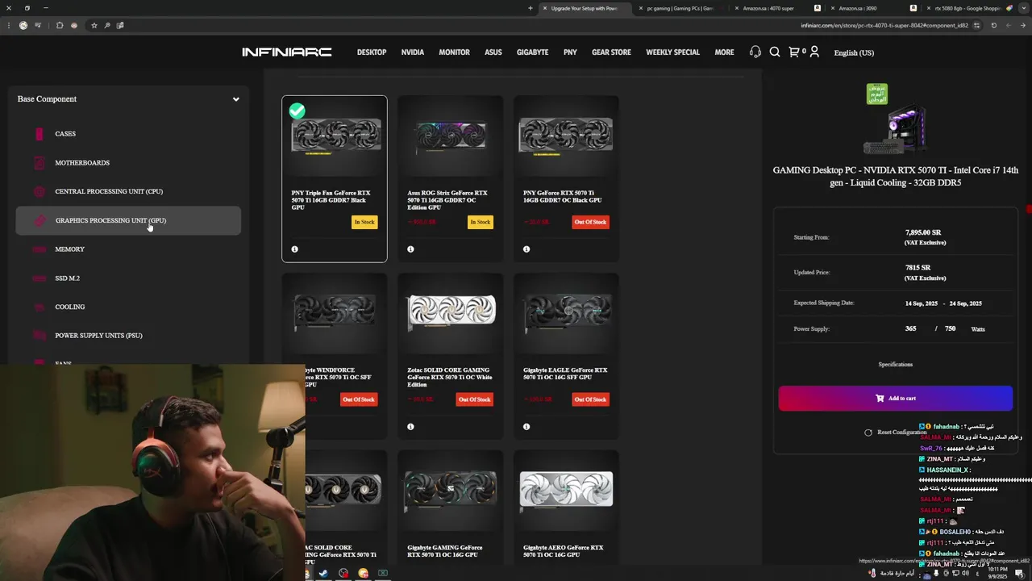Click the weather thermometer icon in taskbar
Image resolution: width=1032 pixels, height=581 pixels.
(x=872, y=573)
